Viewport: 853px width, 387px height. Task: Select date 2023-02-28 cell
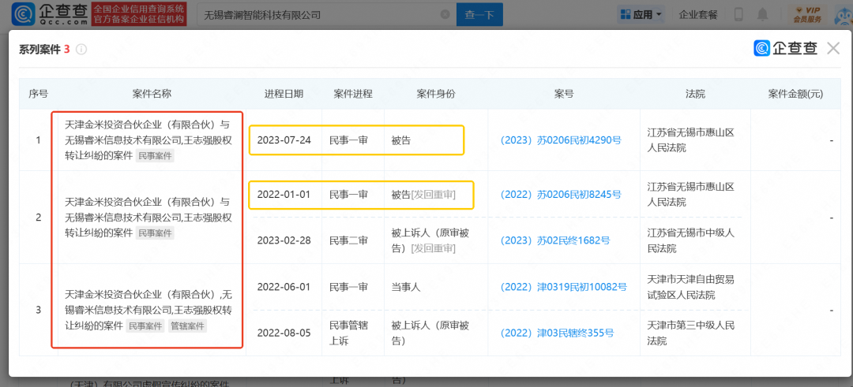(x=284, y=240)
